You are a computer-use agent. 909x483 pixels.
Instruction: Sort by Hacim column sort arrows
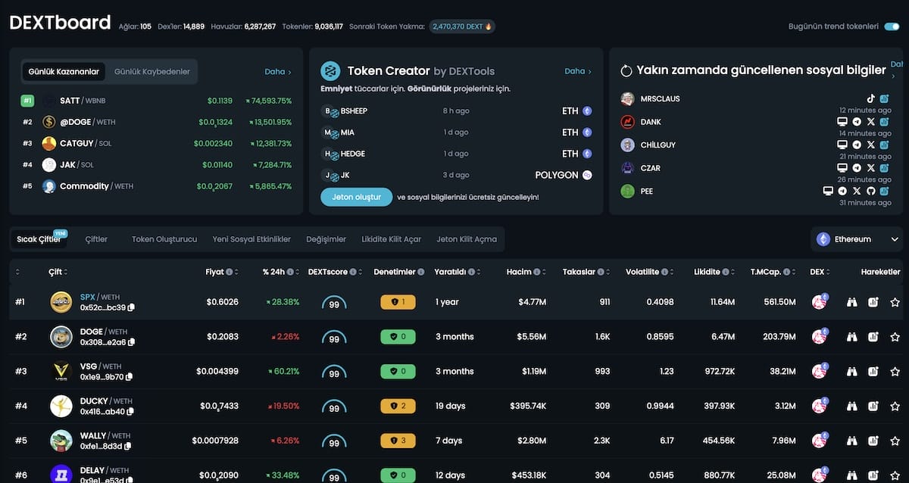[545, 272]
